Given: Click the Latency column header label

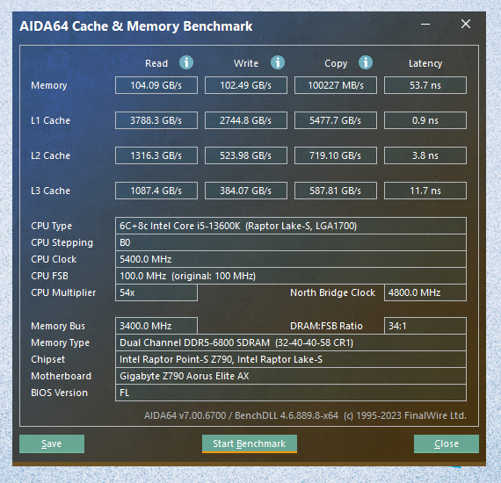Looking at the screenshot, I should (x=425, y=63).
